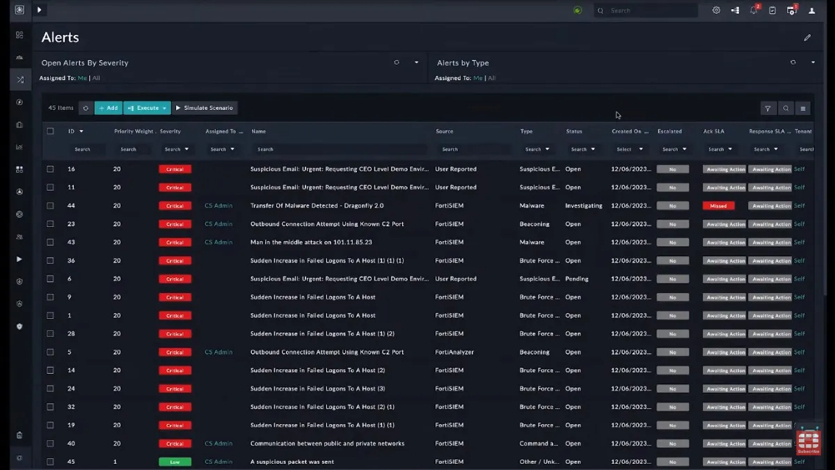Click the lightning bolt sidebar icon

19,102
